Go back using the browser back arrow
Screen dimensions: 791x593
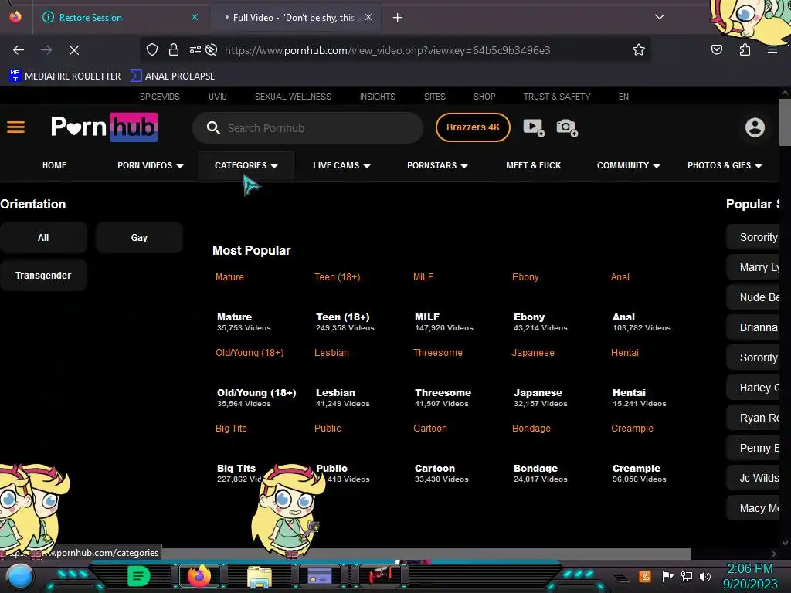[19, 50]
